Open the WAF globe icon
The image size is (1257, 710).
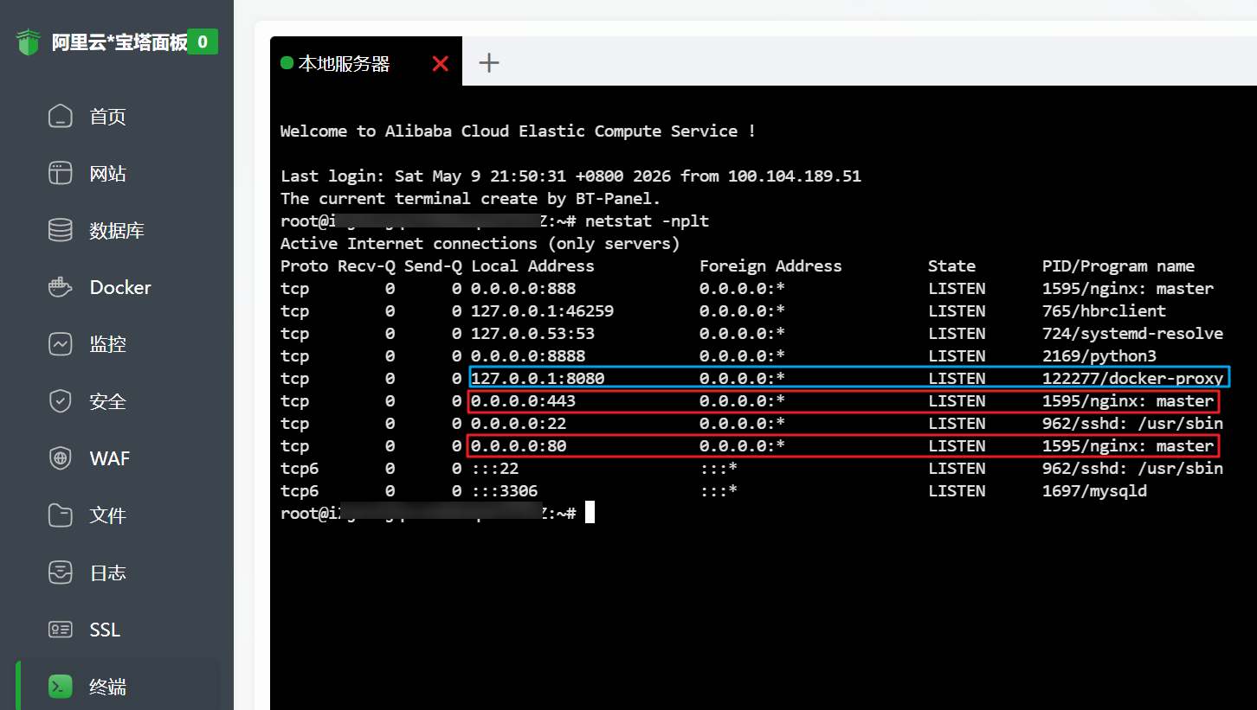(60, 459)
